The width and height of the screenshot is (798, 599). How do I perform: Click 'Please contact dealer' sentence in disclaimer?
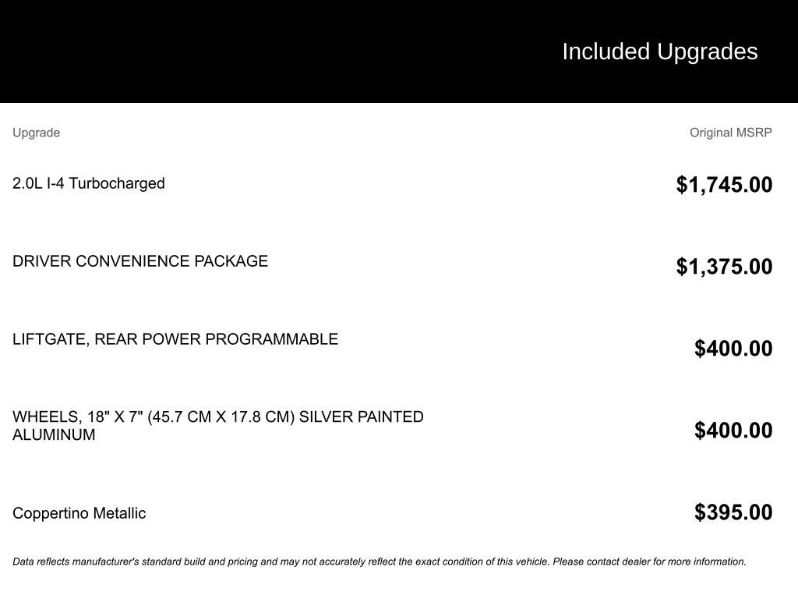(649, 562)
